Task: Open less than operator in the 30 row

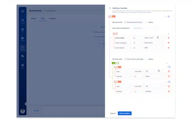Action: click(x=139, y=72)
